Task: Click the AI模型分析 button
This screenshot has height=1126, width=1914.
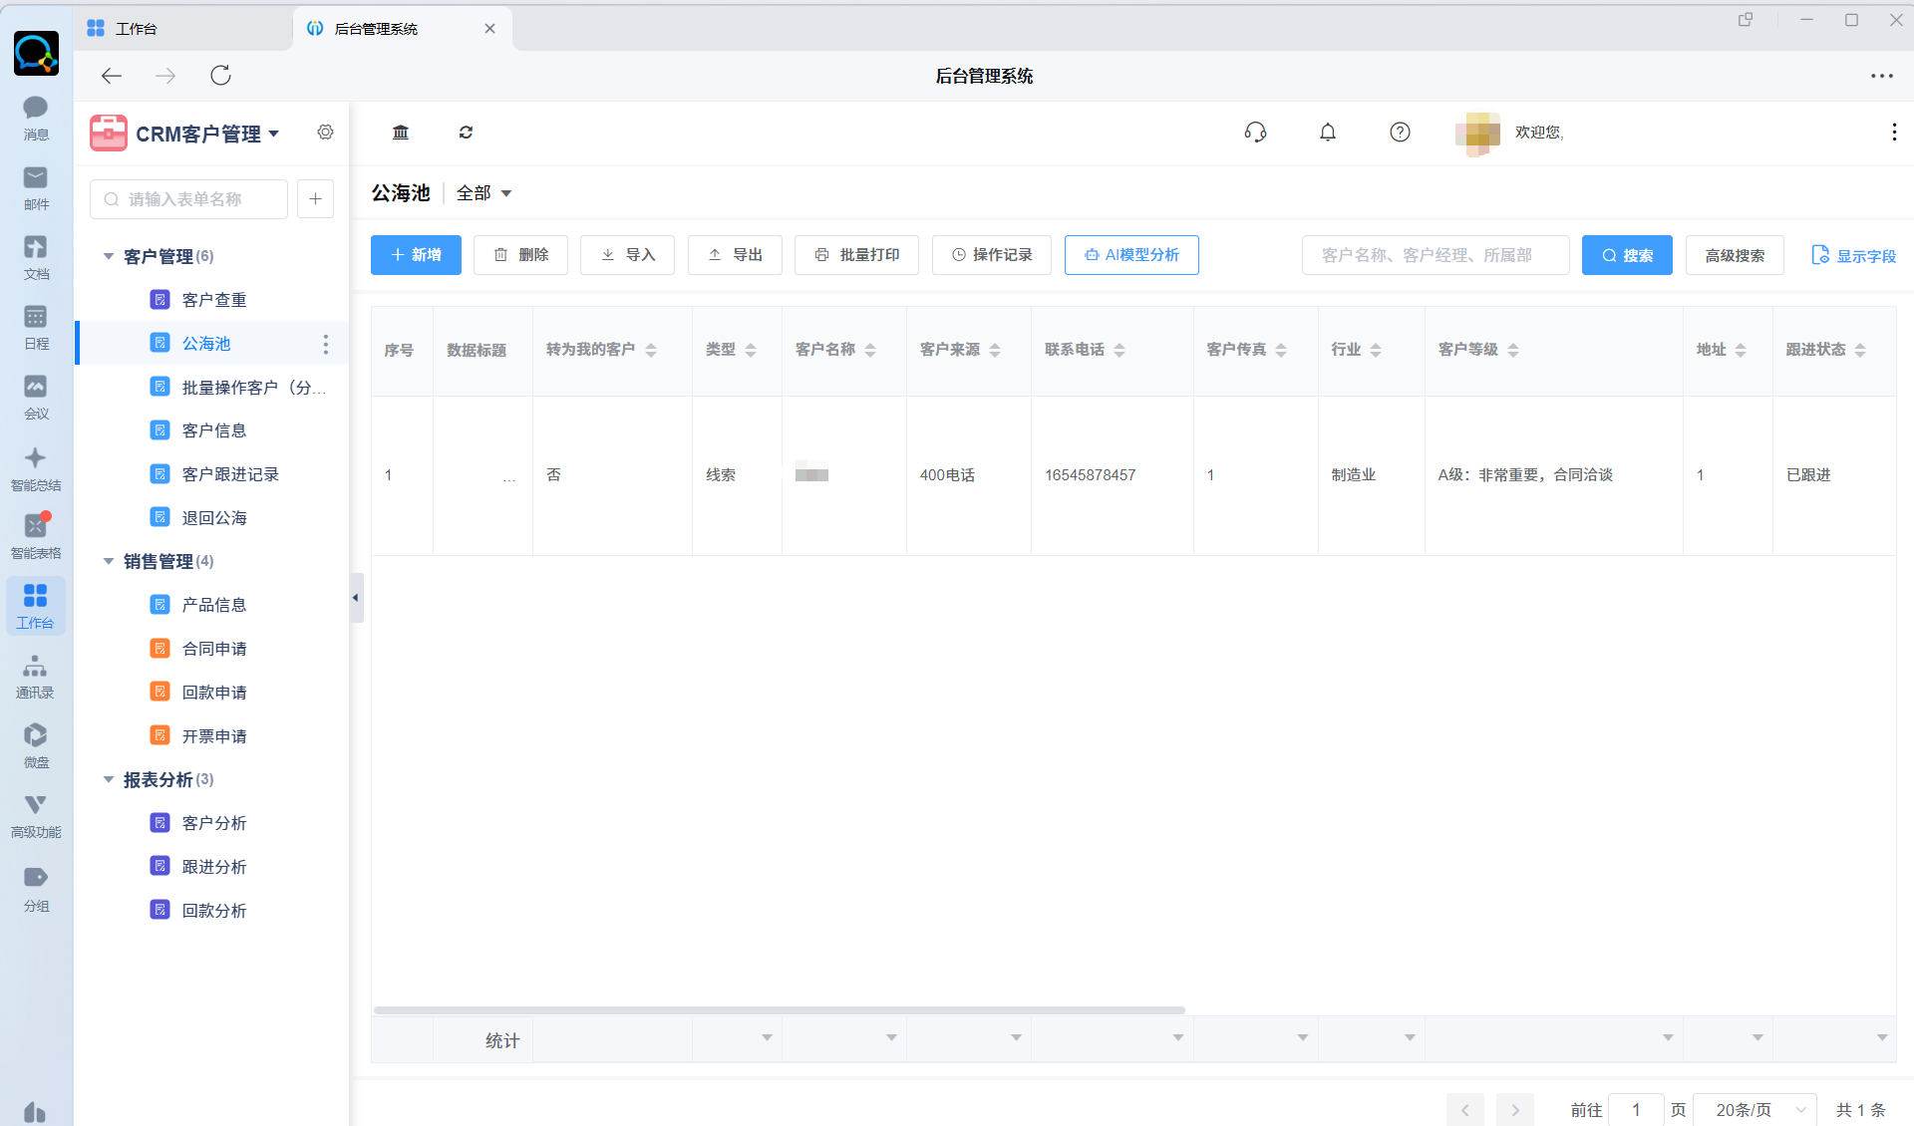Action: click(1131, 255)
